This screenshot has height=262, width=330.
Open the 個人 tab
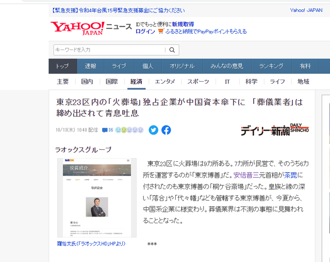[x=148, y=66]
